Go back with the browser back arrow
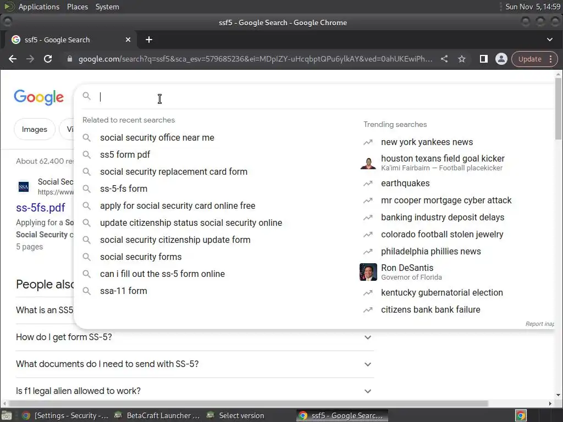 [x=13, y=59]
